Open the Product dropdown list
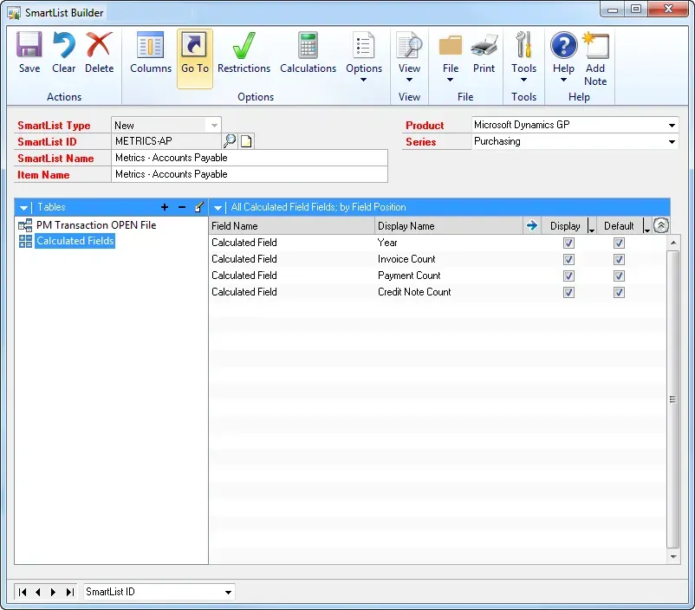The image size is (695, 610). pos(672,126)
